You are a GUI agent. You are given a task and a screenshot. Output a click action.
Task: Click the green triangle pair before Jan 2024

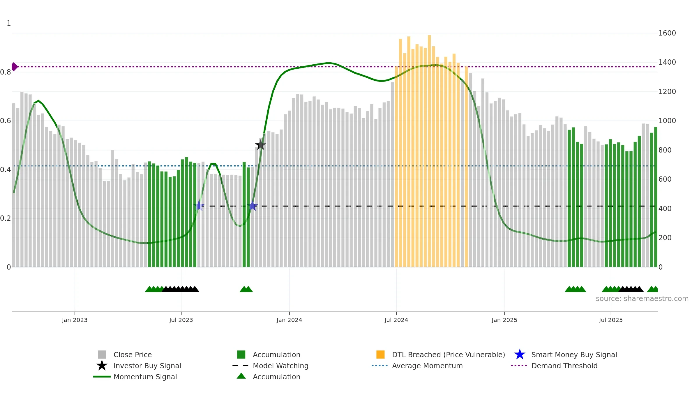coord(246,289)
